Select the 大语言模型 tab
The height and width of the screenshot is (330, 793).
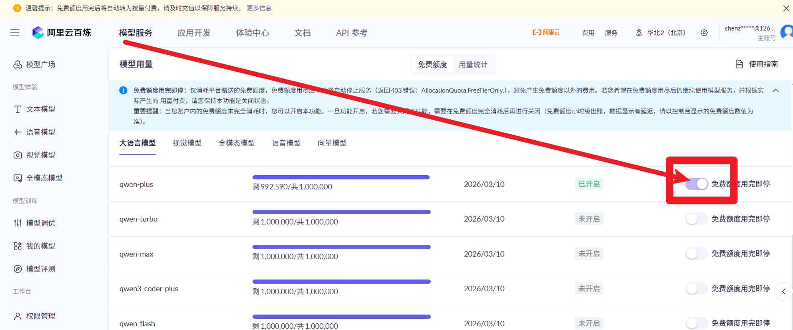coord(138,143)
